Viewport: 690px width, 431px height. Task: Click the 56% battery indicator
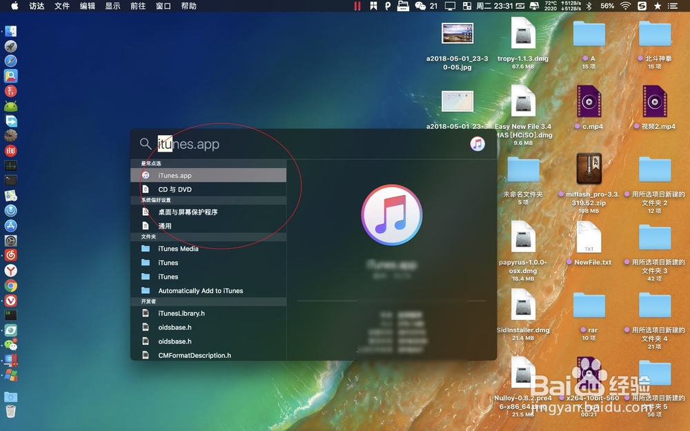(607, 6)
